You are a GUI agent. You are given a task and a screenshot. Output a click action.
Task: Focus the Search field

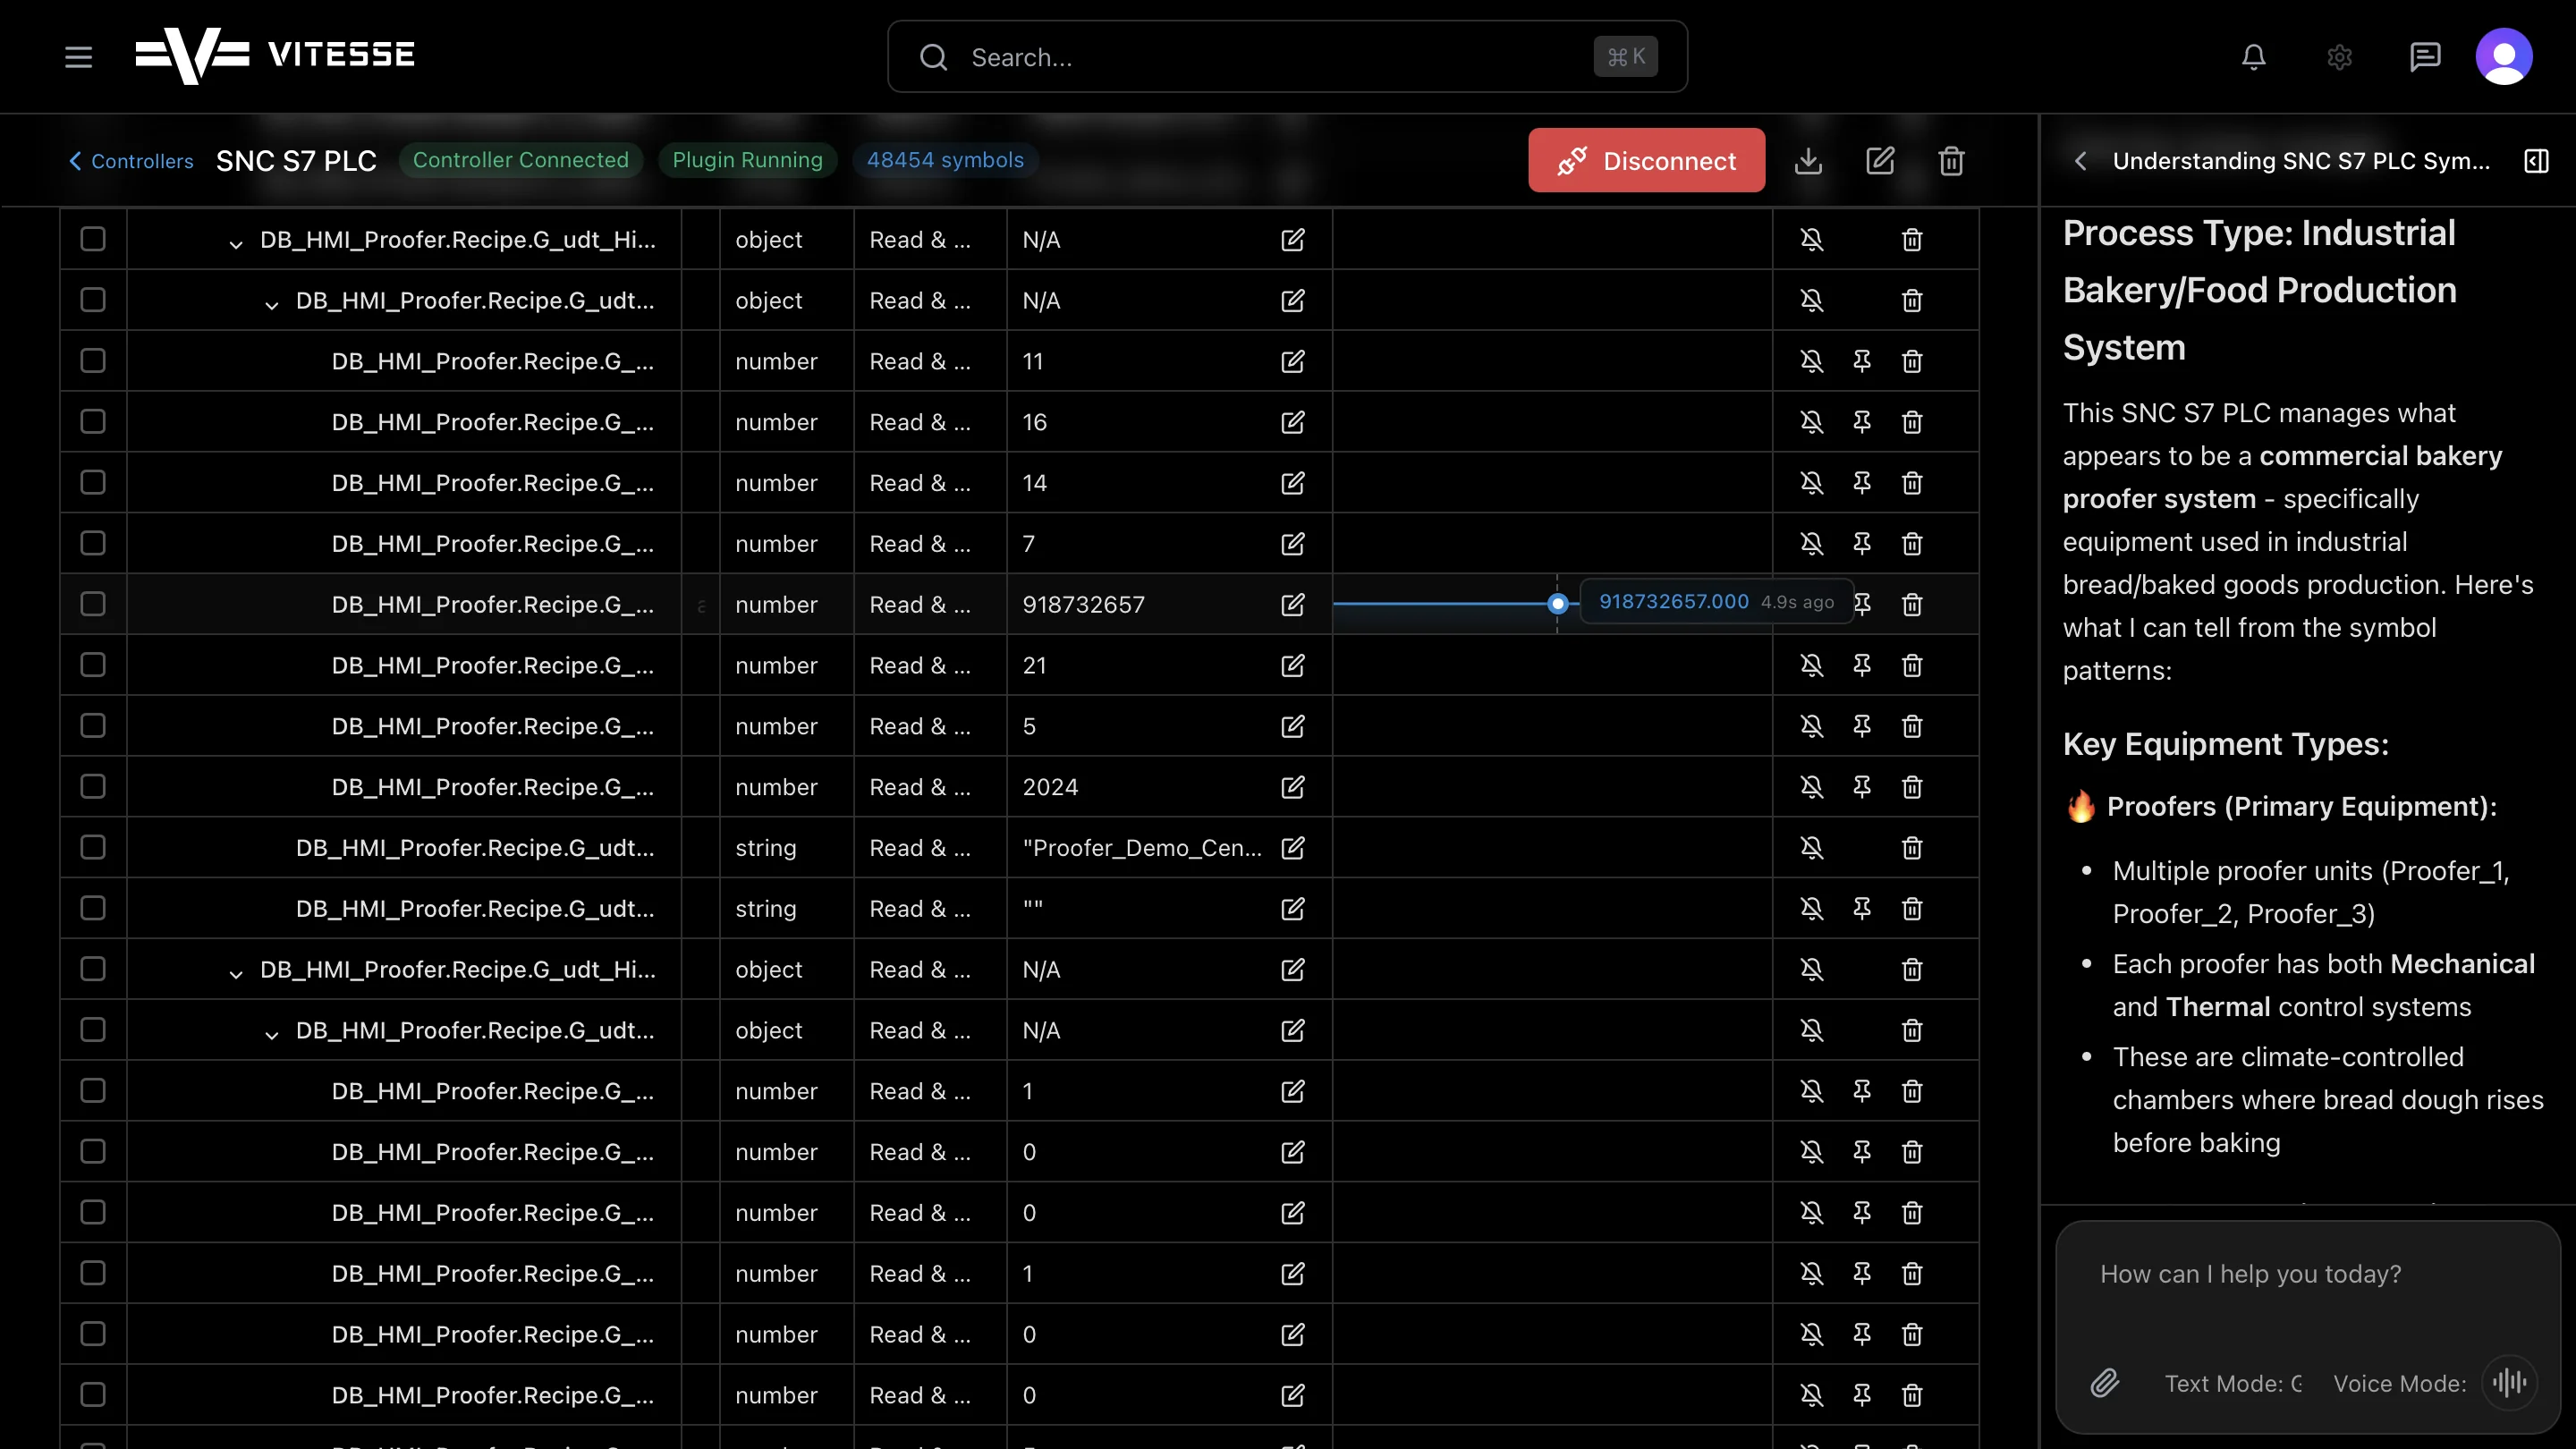pyautogui.click(x=1287, y=57)
